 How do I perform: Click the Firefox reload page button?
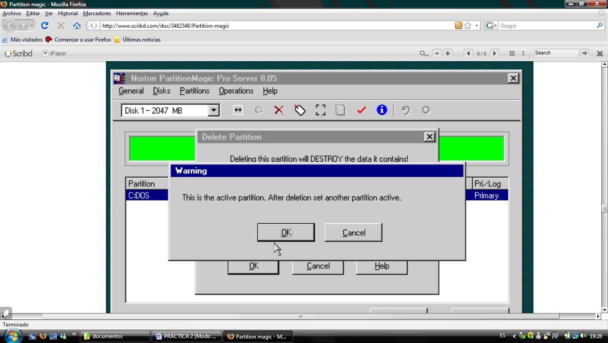[45, 25]
